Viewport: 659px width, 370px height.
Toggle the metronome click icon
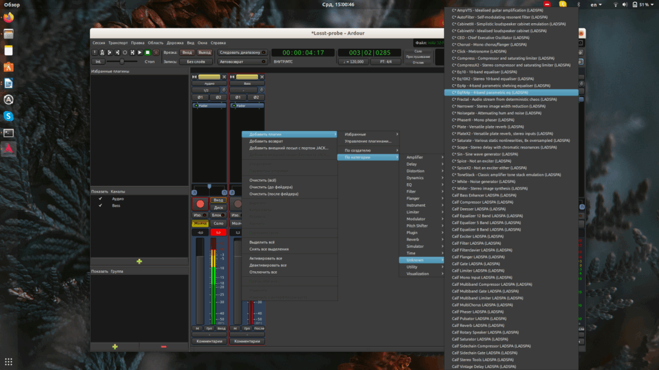pos(102,53)
